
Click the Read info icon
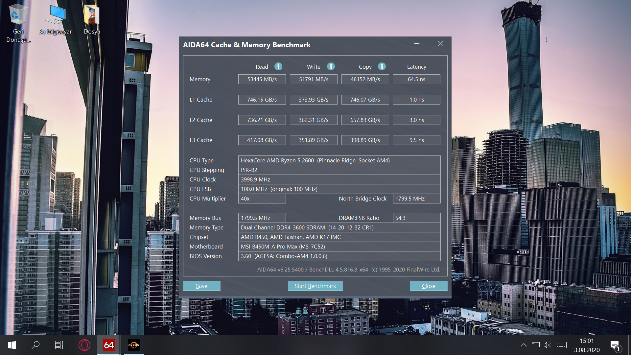[x=278, y=66]
